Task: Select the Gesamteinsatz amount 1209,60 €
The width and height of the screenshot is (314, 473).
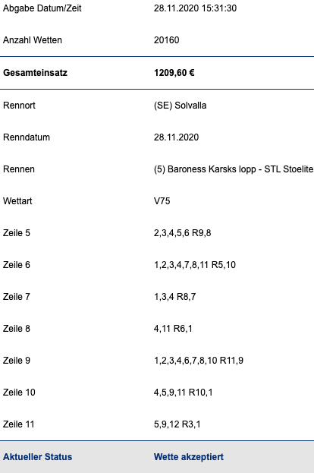Action: pos(174,73)
